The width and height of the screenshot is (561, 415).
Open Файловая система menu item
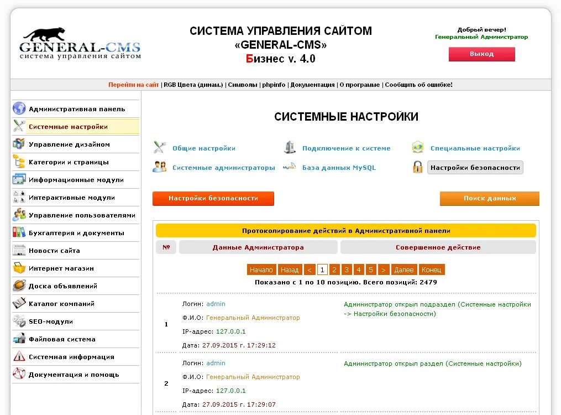click(x=62, y=339)
